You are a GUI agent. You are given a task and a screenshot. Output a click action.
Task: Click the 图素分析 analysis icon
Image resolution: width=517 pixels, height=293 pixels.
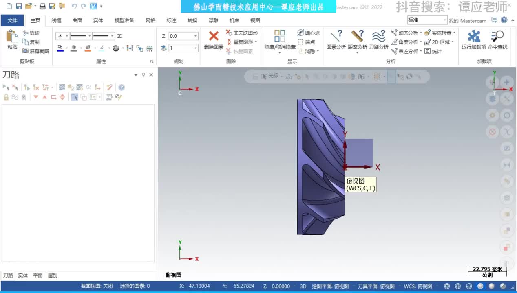(x=336, y=36)
